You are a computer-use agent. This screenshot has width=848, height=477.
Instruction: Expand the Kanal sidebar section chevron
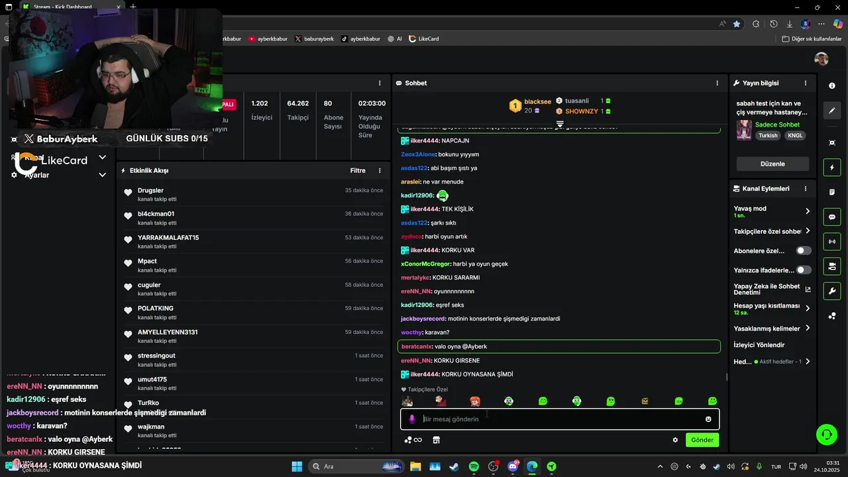(x=102, y=158)
